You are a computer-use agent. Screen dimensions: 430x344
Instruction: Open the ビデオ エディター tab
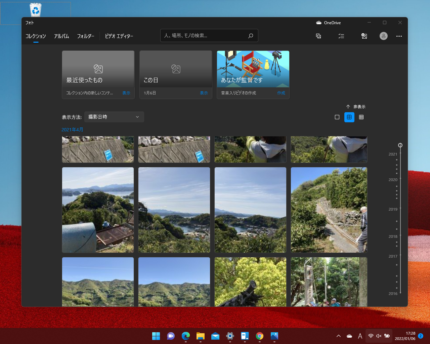119,36
